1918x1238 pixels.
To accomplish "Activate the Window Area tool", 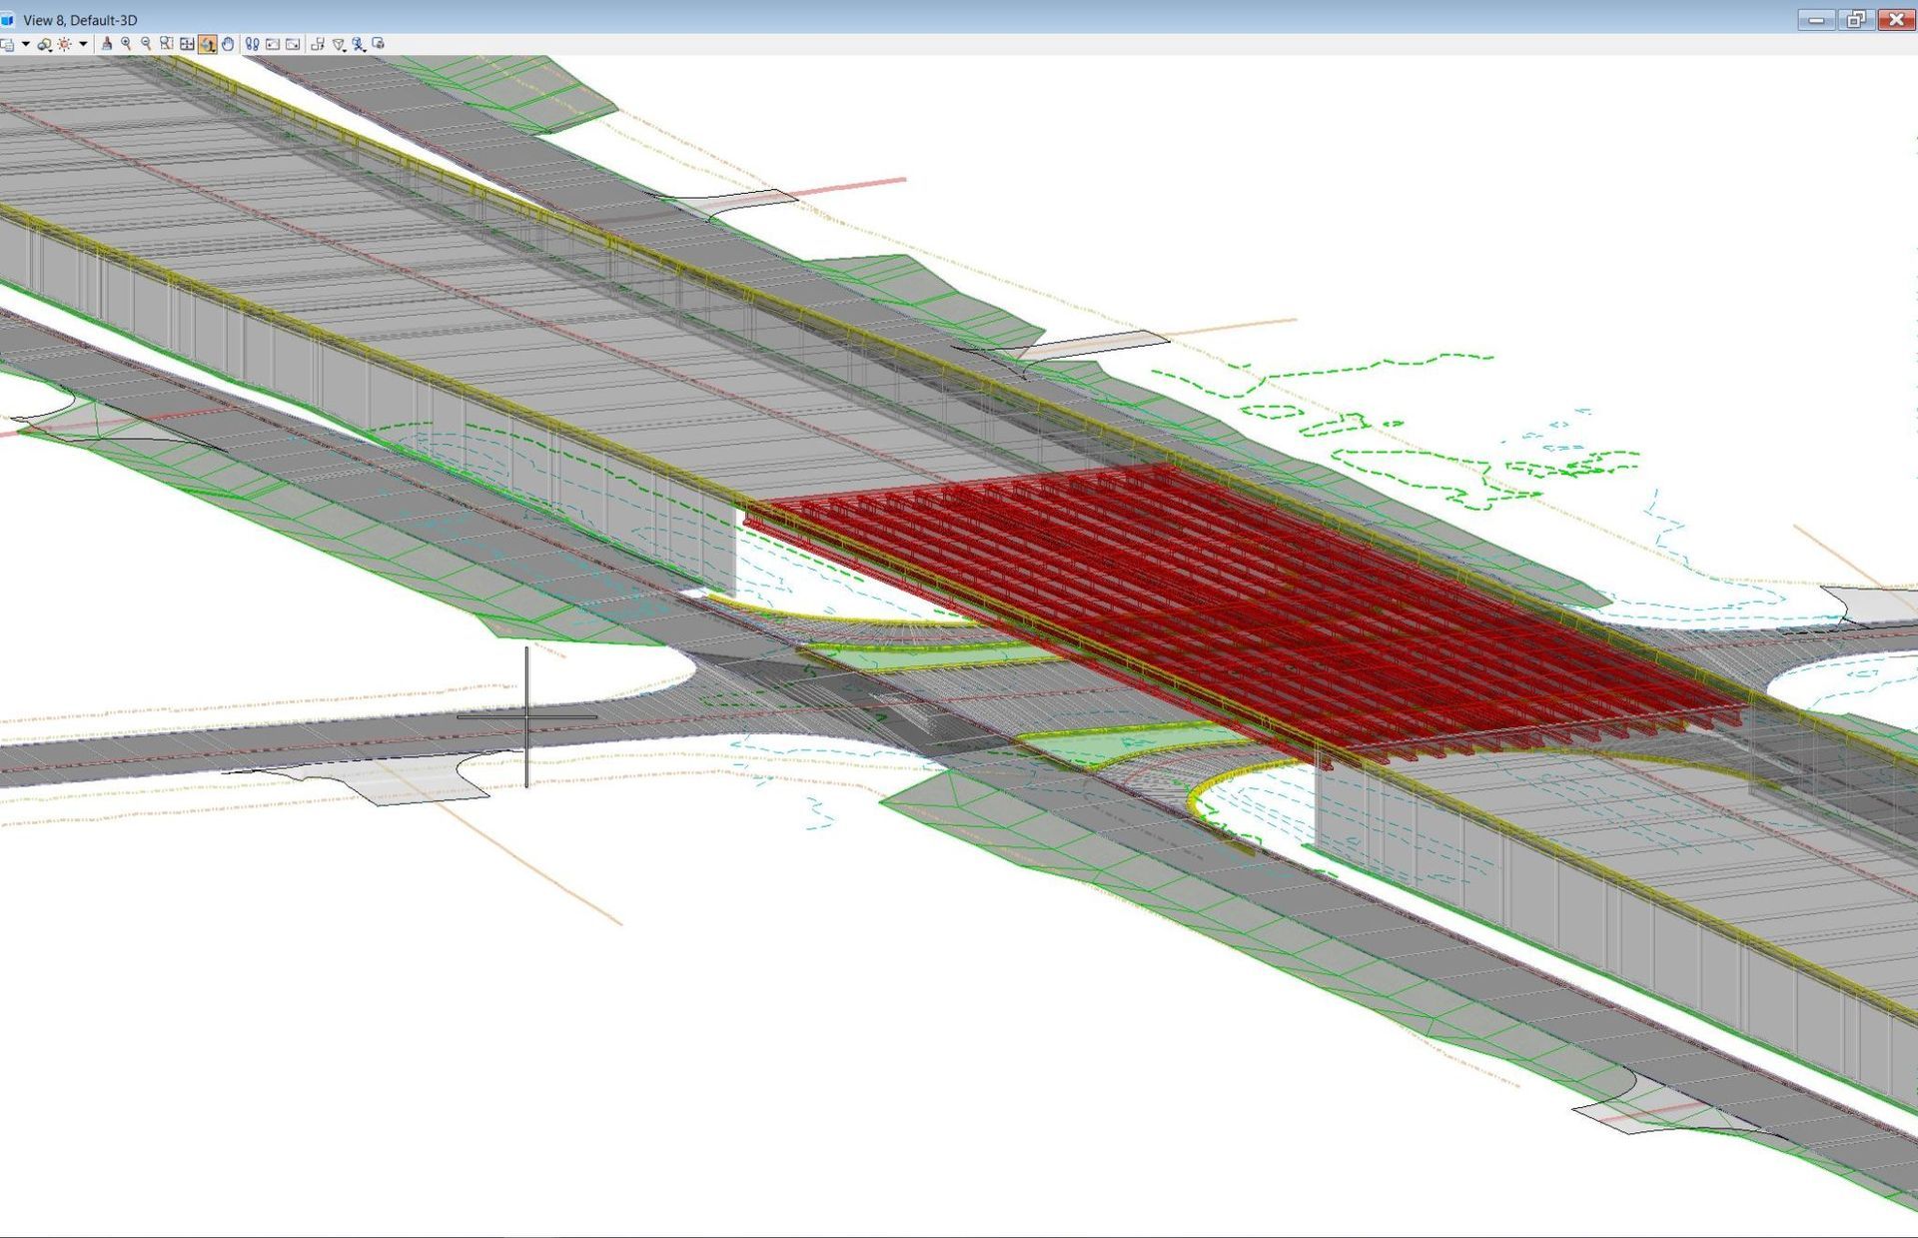I will click(x=166, y=44).
